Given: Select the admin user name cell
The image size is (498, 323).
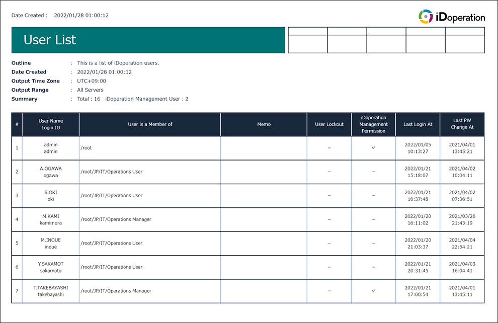Looking at the screenshot, I should pyautogui.click(x=50, y=148).
